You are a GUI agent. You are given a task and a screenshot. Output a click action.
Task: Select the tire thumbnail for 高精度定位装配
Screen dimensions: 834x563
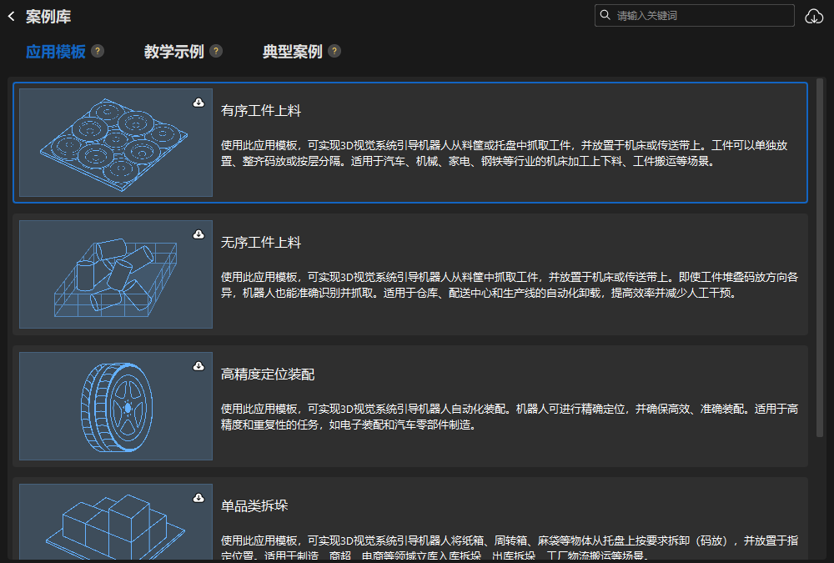(x=116, y=406)
